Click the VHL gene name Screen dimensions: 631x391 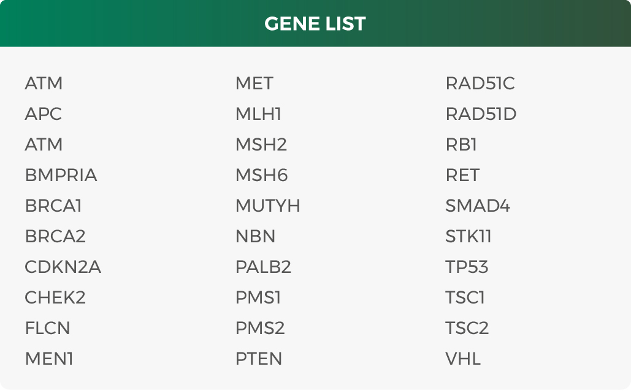[x=463, y=359]
